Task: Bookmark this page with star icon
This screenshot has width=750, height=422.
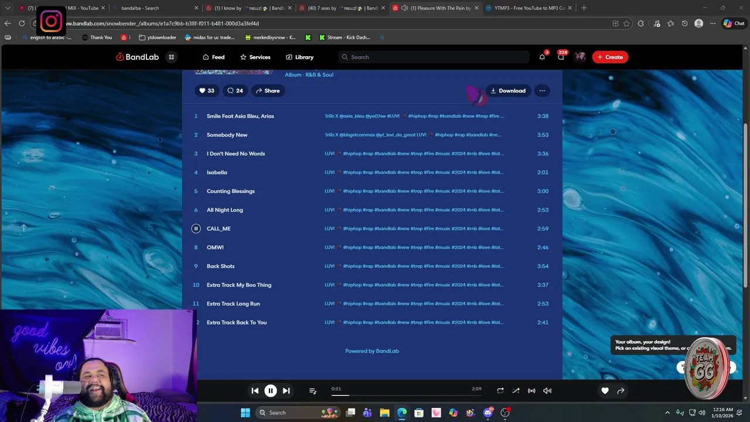Action: [x=626, y=23]
